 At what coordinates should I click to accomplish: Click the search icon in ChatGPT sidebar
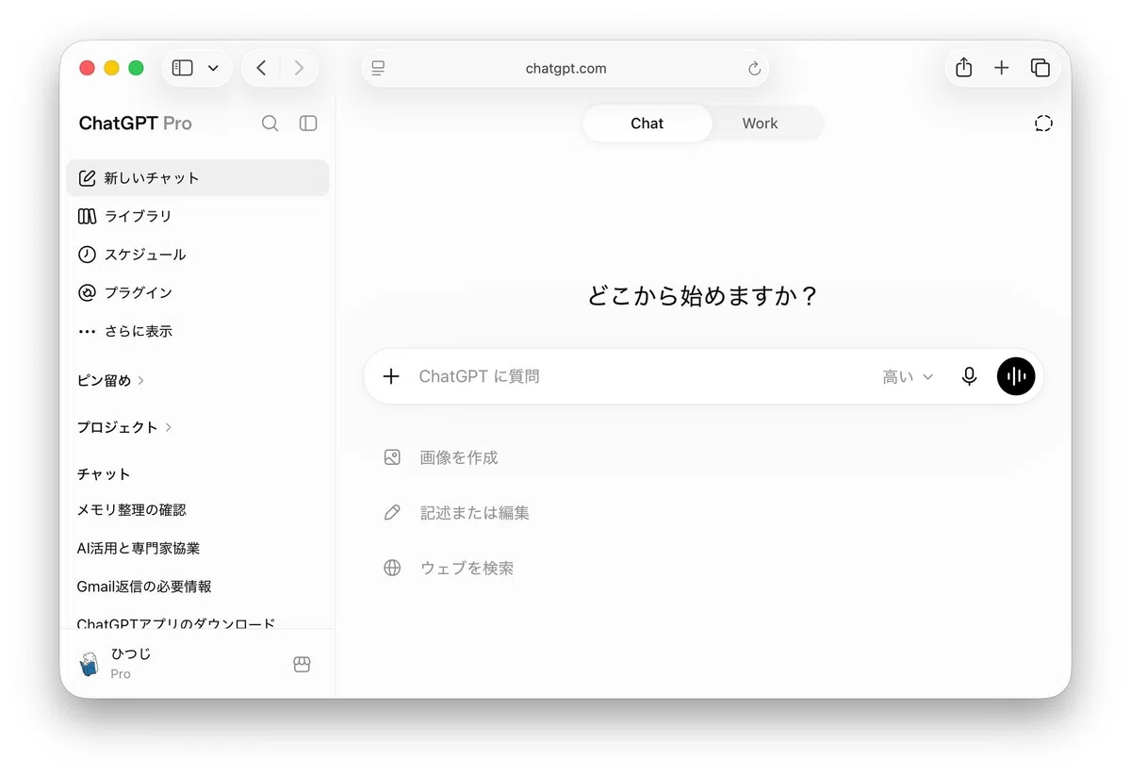tap(270, 124)
